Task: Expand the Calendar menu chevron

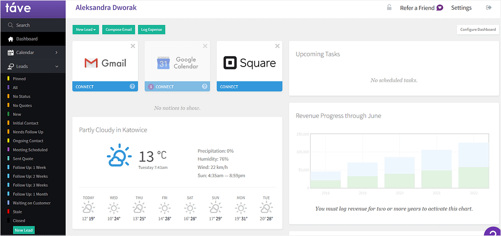Action: (x=57, y=52)
